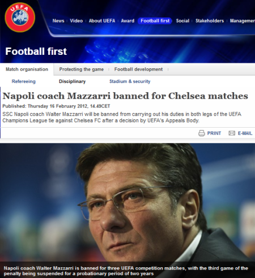
Task: Click the printer icon
Action: pyautogui.click(x=202, y=133)
